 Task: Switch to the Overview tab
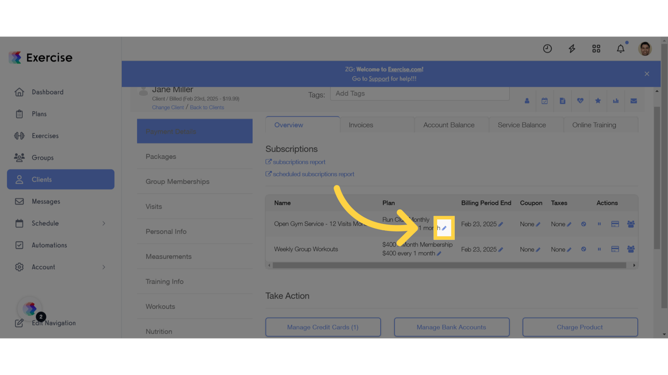point(303,125)
